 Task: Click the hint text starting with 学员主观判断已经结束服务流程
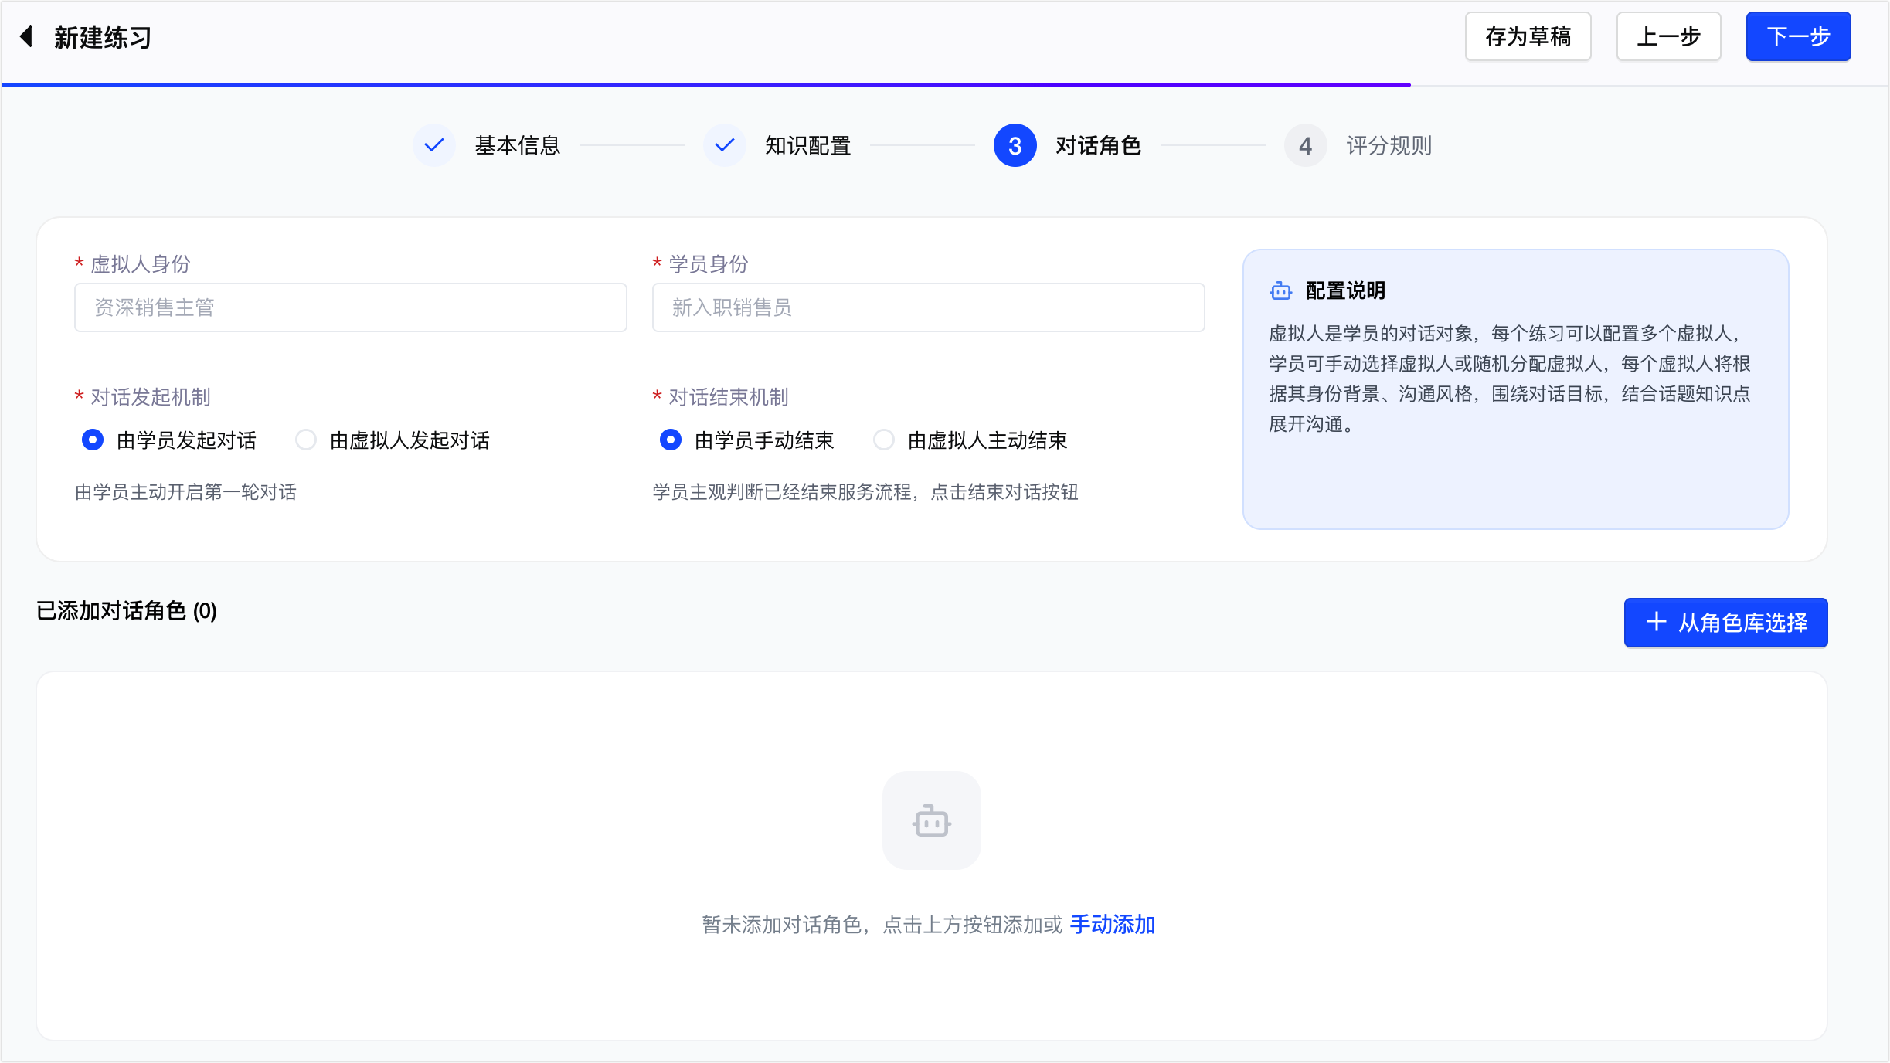(865, 492)
